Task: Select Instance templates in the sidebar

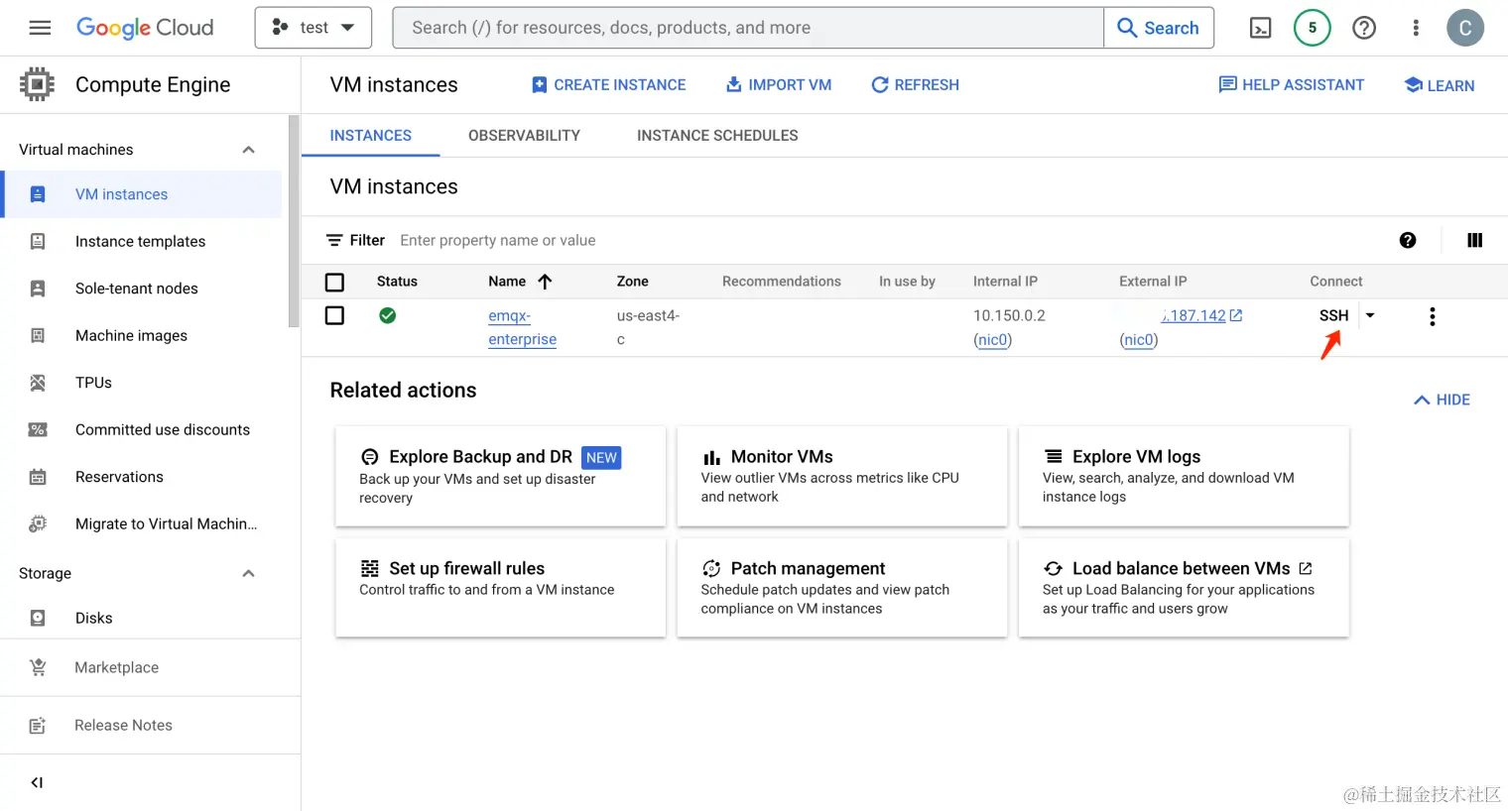Action: coord(143,241)
